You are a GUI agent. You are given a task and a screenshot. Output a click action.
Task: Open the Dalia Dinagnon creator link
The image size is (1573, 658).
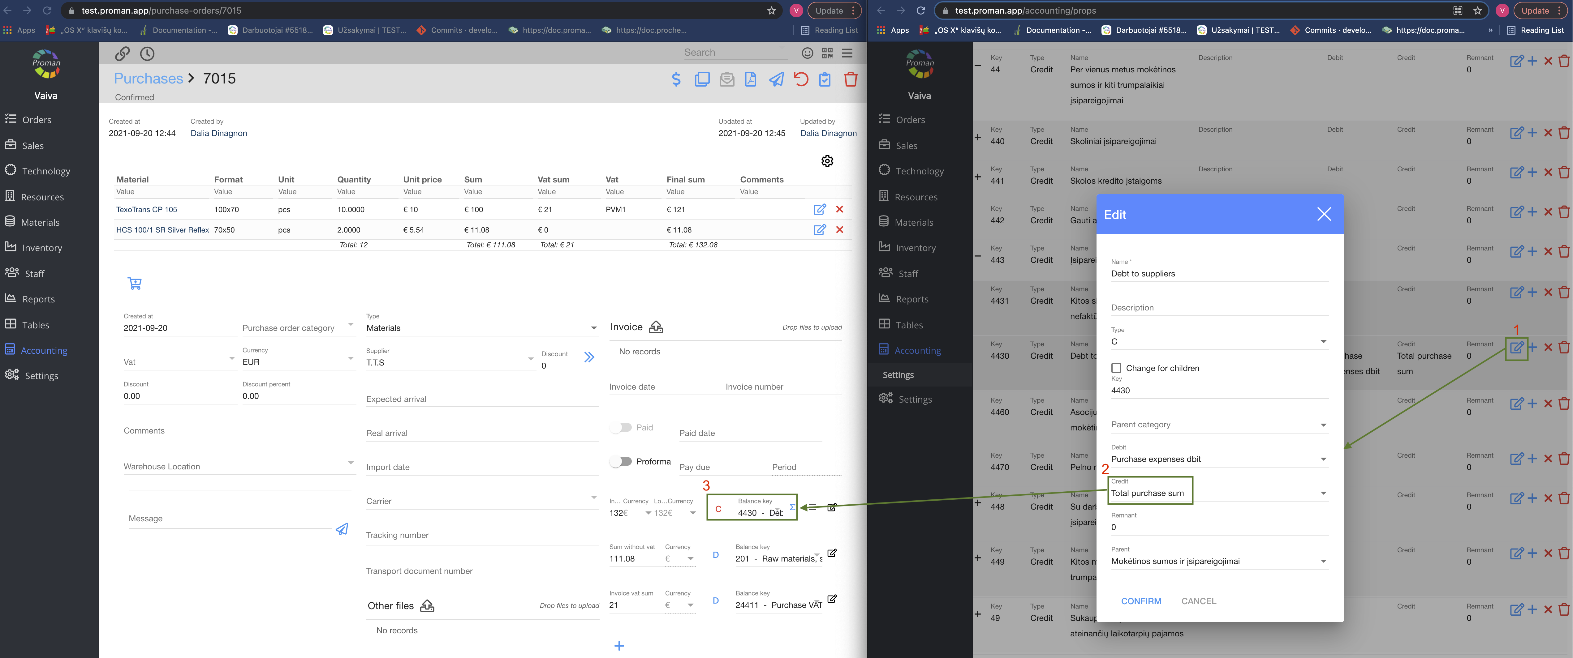[x=219, y=133]
